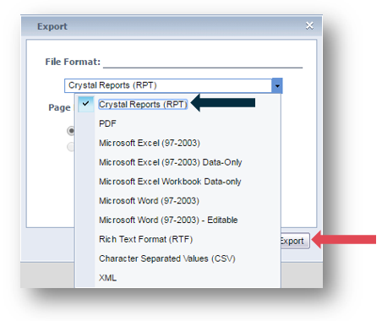Open the File Format dropdown arrow
382x321 pixels.
277,85
